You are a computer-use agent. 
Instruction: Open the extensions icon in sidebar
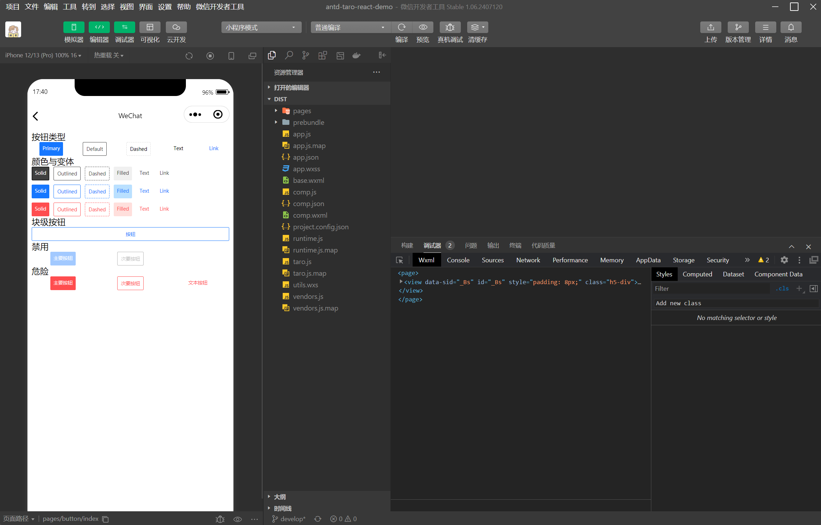click(x=322, y=55)
